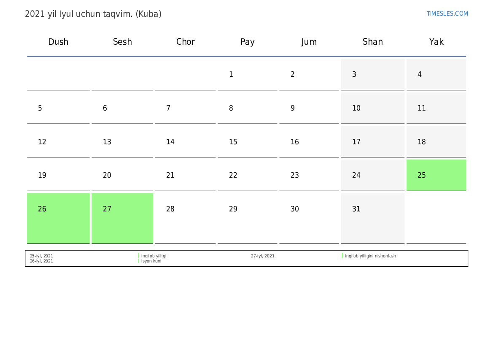Select the Sesh weekday header

[122, 41]
